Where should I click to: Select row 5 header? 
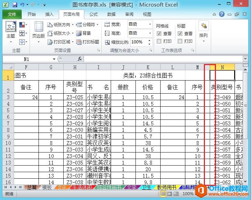8,110
